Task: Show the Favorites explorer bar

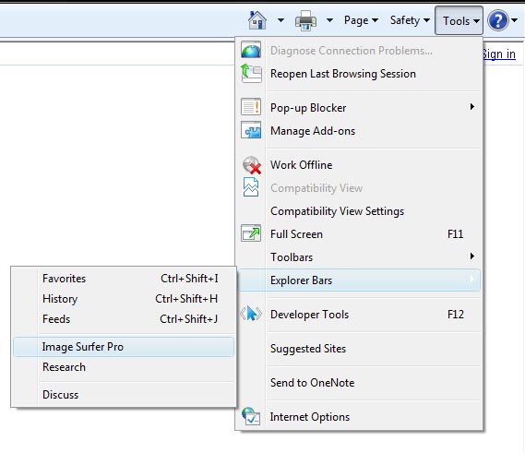Action: tap(124, 279)
